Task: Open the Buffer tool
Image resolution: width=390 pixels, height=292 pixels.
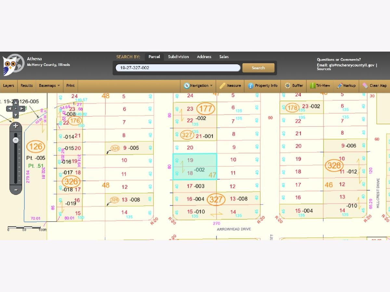Action: coord(294,86)
